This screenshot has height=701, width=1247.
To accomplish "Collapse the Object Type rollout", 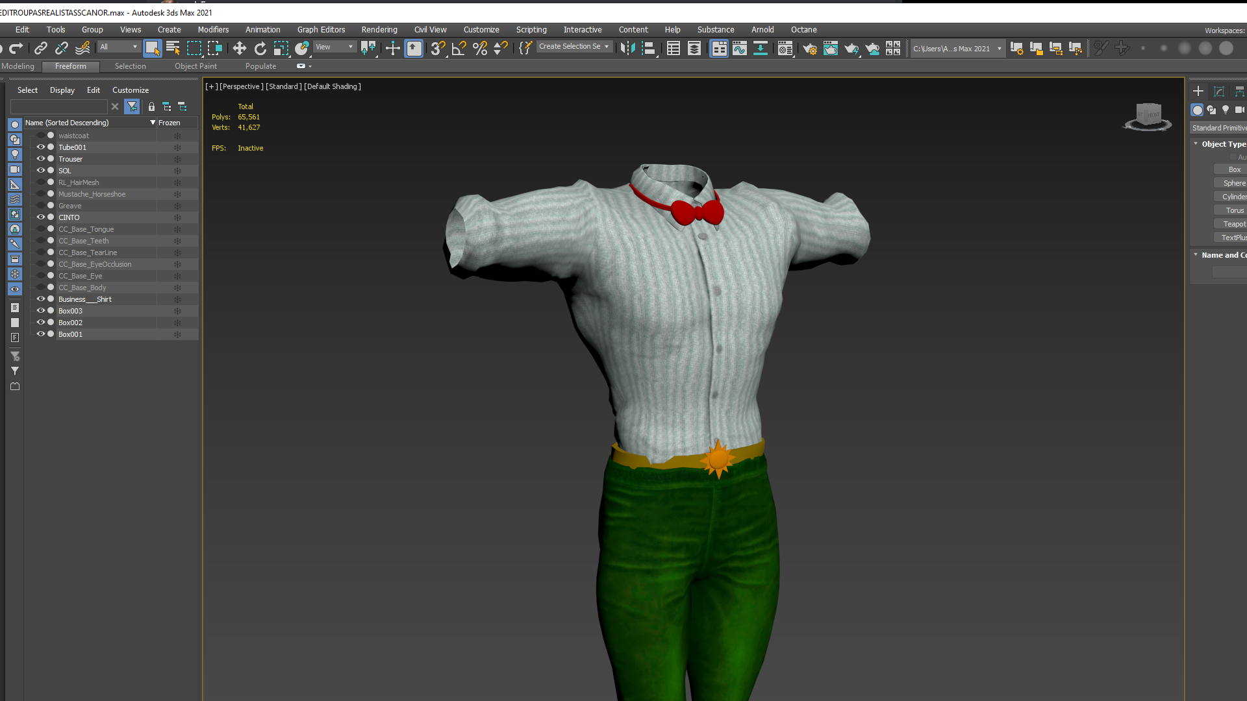I will [x=1196, y=144].
